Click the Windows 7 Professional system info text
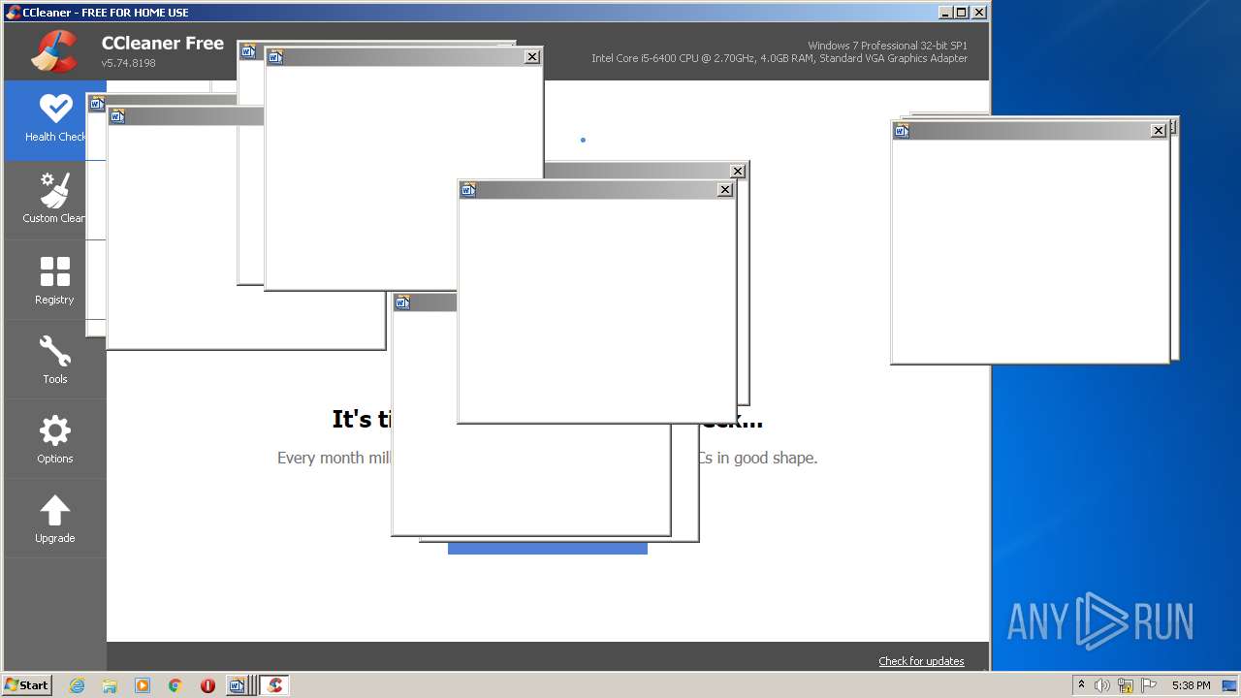This screenshot has height=698, width=1241. click(x=887, y=46)
